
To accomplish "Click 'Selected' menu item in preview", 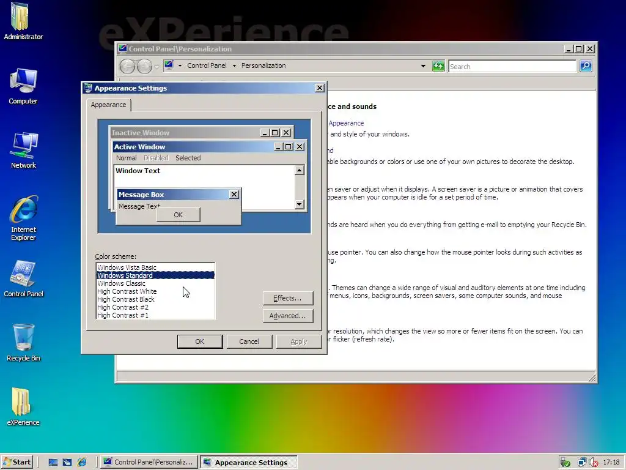I will pos(188,158).
